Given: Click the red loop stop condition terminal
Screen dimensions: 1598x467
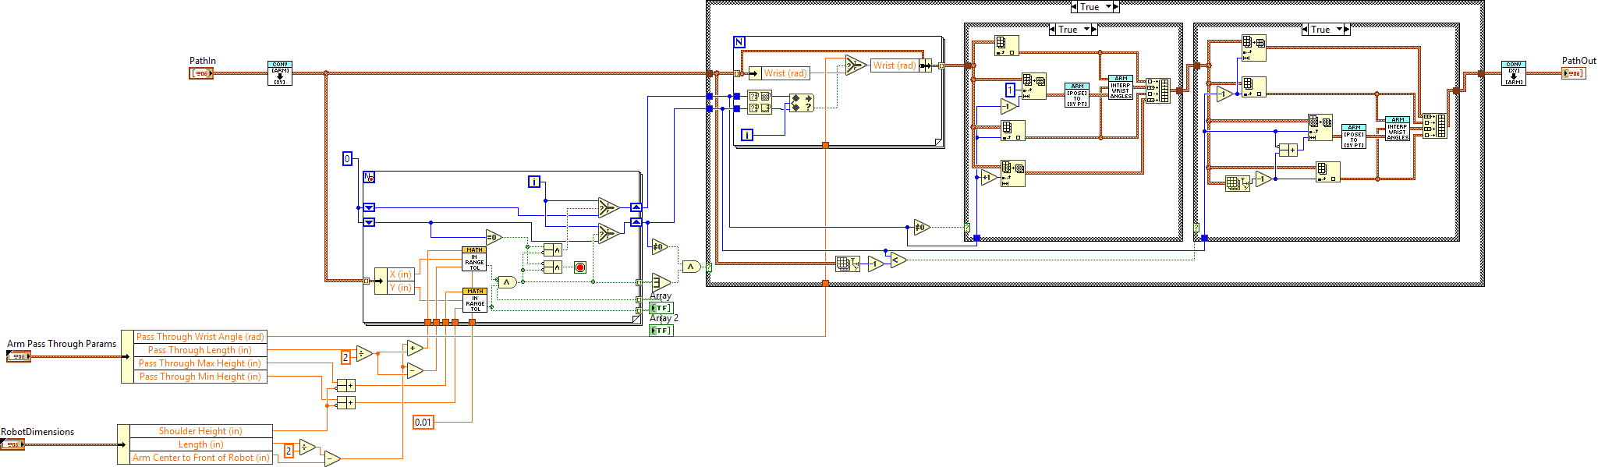Looking at the screenshot, I should 580,267.
